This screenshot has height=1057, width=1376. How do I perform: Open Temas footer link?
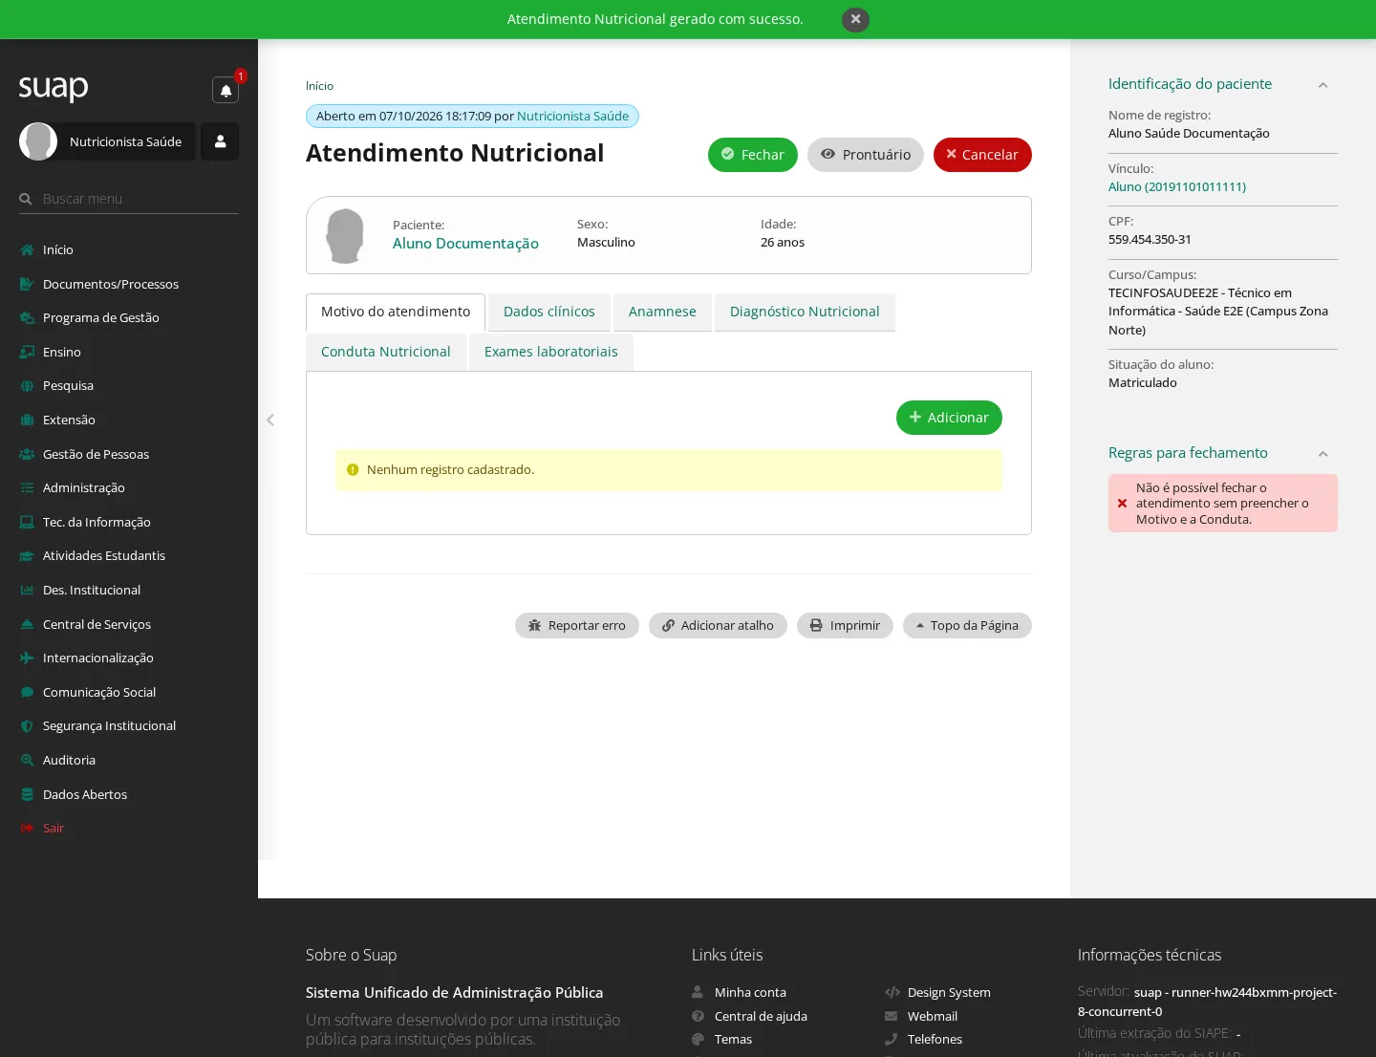tap(733, 1040)
